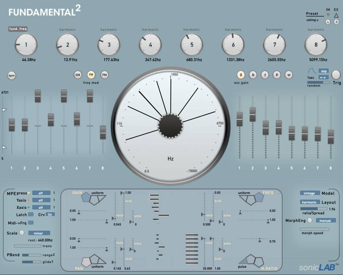Screen dimensions: 343x275
Task: Click the preset import (IM) down-arrow icon
Action: tap(328, 15)
